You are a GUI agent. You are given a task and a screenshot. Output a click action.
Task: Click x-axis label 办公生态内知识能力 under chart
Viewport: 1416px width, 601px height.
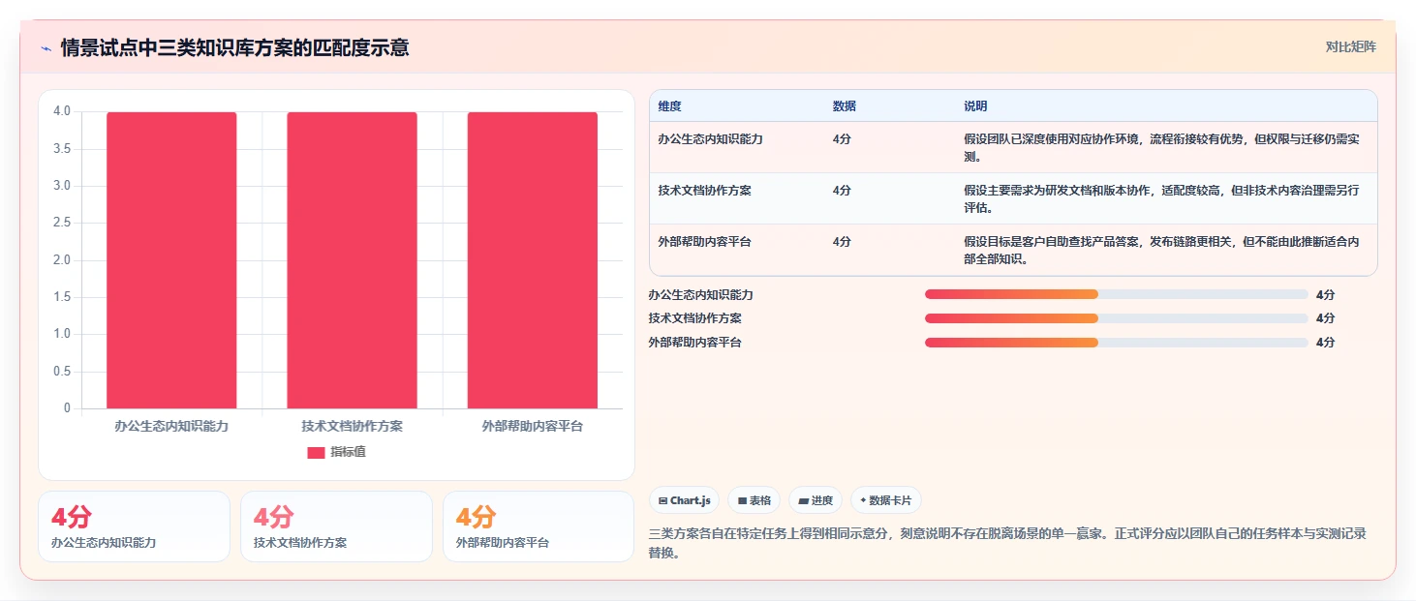[171, 426]
